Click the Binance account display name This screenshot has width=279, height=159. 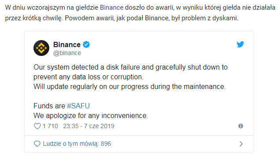[67, 44]
